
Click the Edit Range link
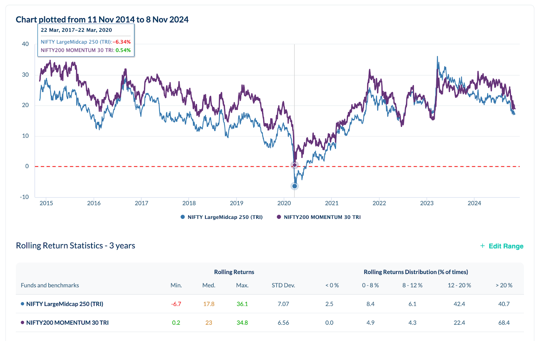pyautogui.click(x=506, y=246)
